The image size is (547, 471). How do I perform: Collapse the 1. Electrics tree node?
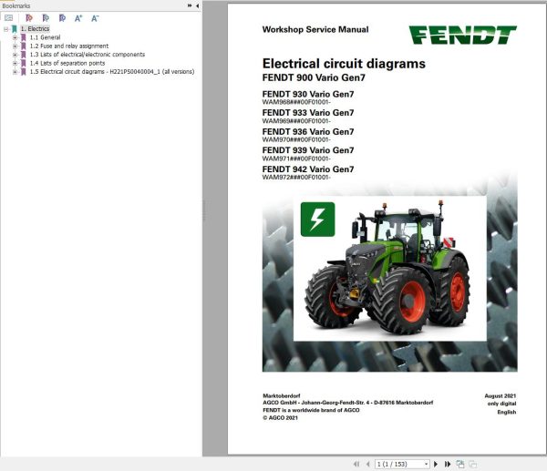(6, 29)
